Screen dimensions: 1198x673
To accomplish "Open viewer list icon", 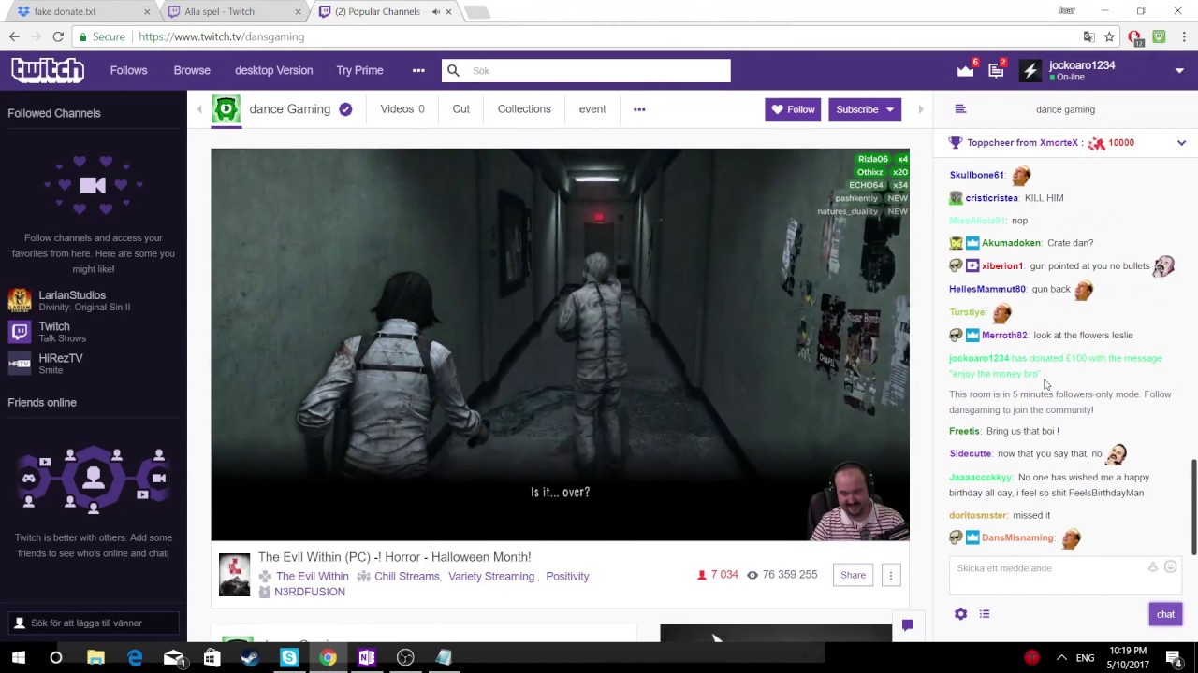I will point(985,614).
